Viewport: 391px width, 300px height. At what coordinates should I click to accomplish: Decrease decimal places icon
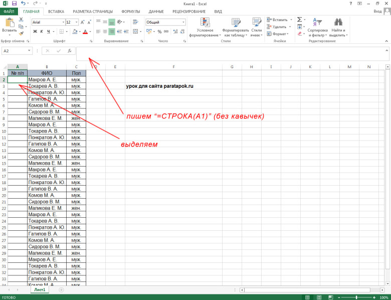[182, 32]
